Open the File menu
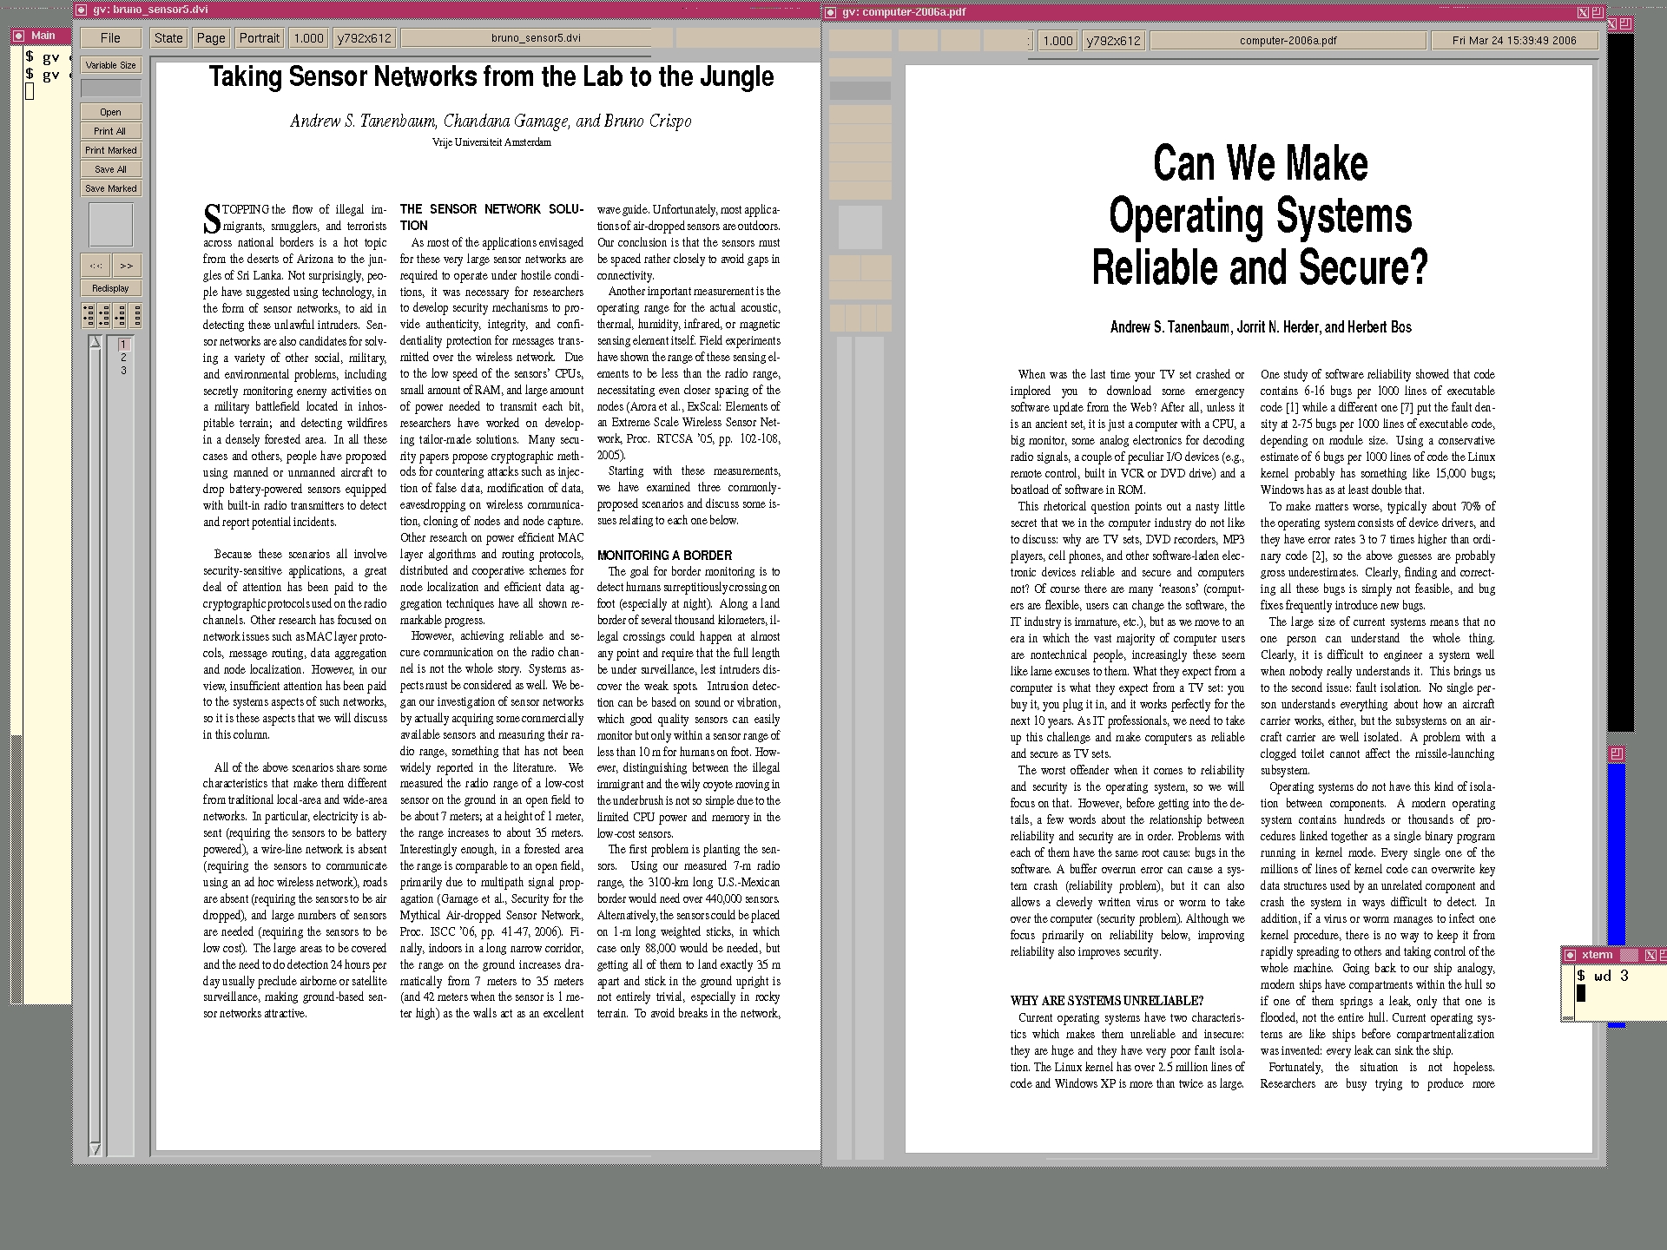This screenshot has width=1667, height=1250. (110, 38)
